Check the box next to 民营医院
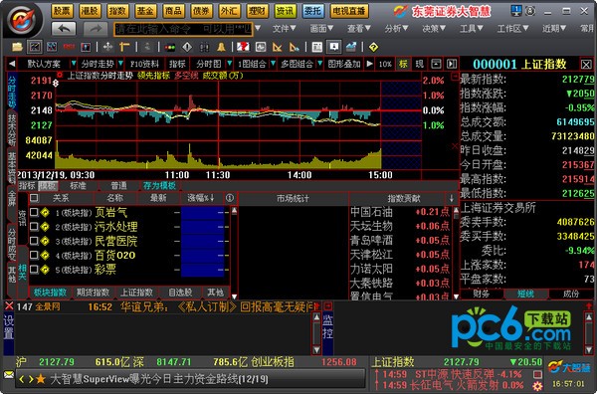The image size is (597, 394). pyautogui.click(x=34, y=241)
